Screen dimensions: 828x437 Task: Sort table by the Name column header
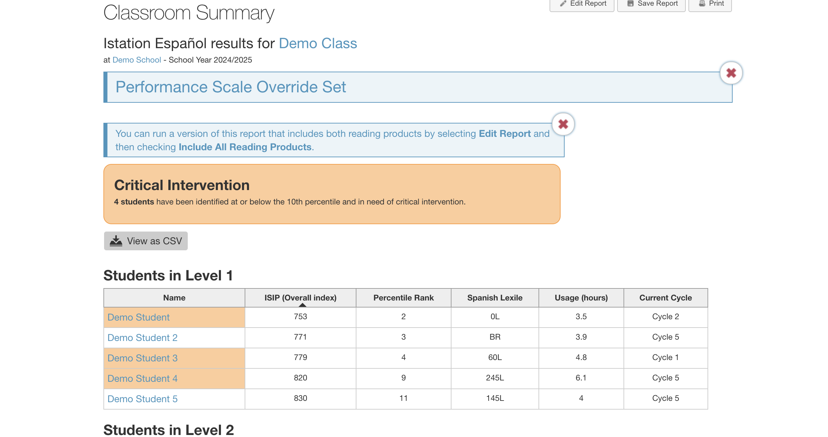coord(174,297)
